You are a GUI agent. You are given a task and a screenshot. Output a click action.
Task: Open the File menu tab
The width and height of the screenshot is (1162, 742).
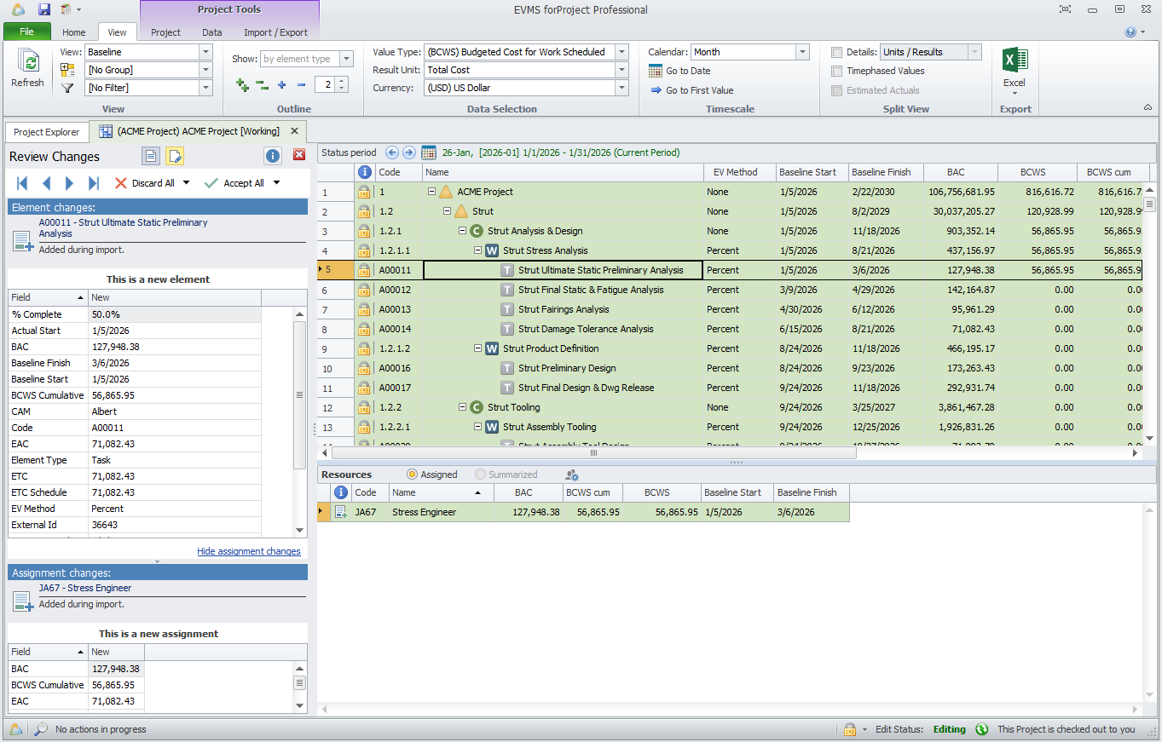(26, 32)
